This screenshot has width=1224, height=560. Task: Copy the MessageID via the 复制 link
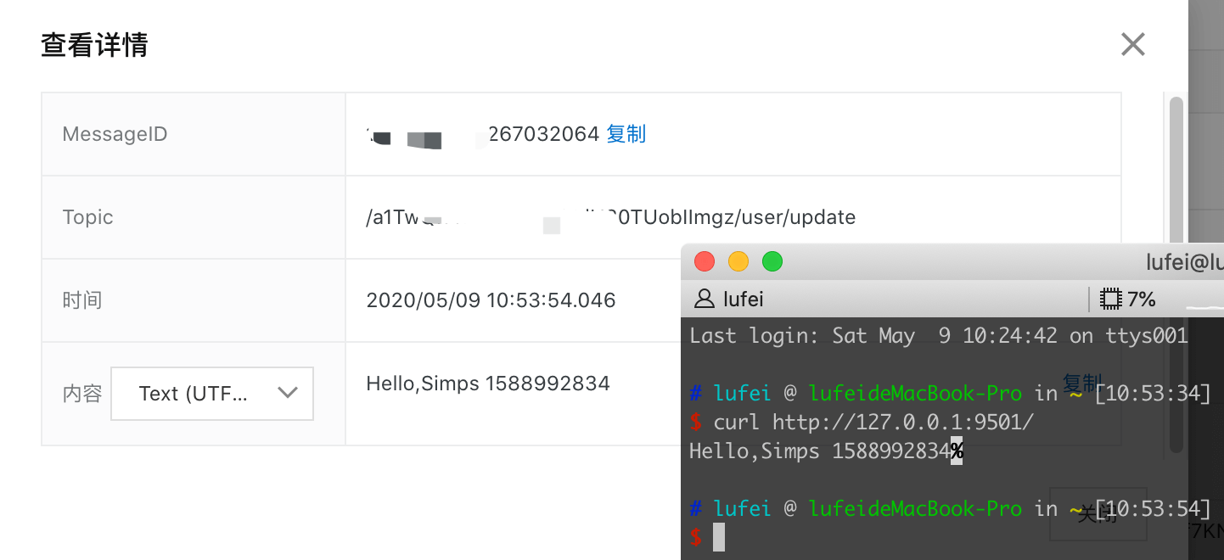click(626, 133)
